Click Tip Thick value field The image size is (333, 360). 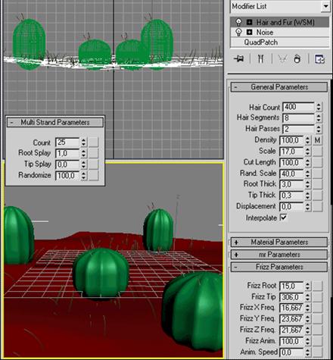coord(291,196)
